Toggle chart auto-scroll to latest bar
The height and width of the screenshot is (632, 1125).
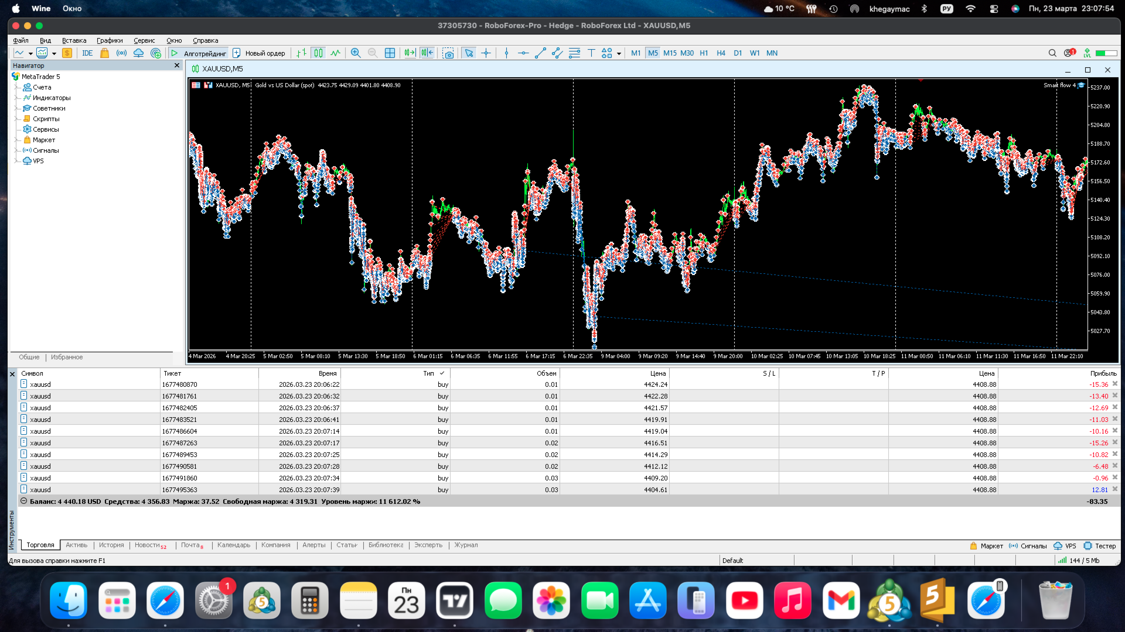(x=410, y=53)
